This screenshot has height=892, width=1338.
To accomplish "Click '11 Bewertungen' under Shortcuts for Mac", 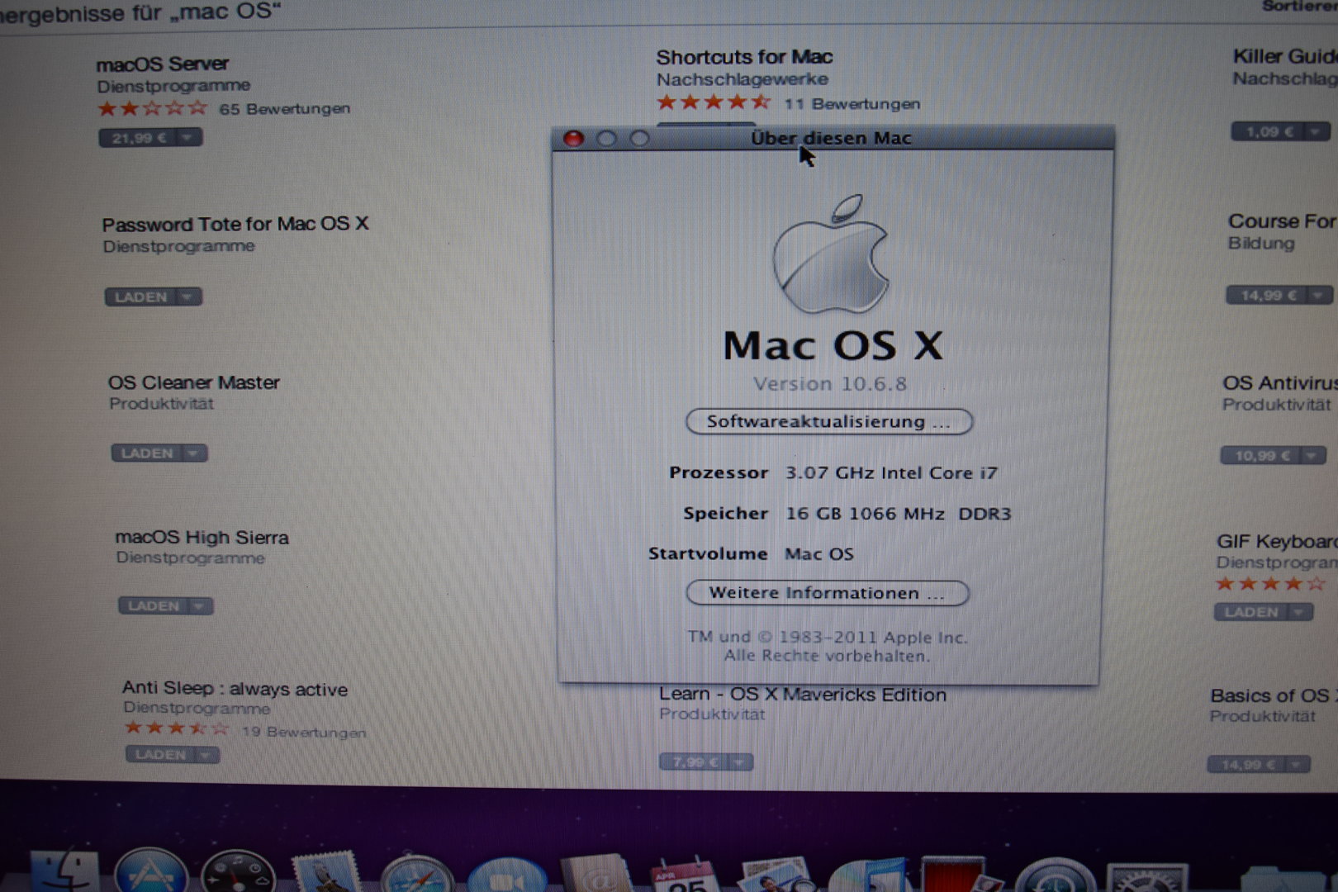I will coord(852,104).
